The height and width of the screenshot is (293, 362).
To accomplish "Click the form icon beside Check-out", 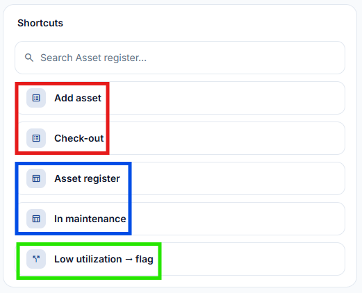I will coord(36,138).
